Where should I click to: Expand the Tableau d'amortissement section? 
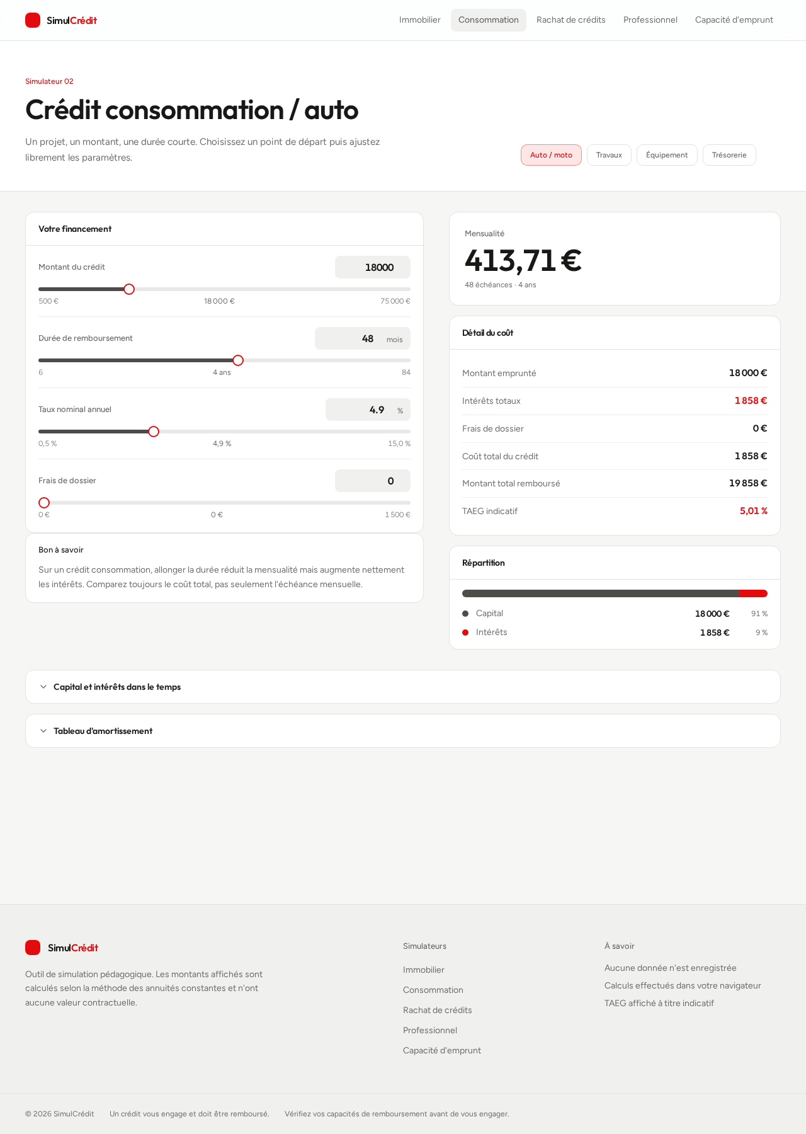[403, 731]
